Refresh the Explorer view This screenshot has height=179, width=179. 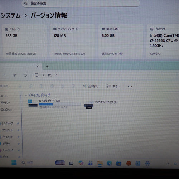[25, 75]
